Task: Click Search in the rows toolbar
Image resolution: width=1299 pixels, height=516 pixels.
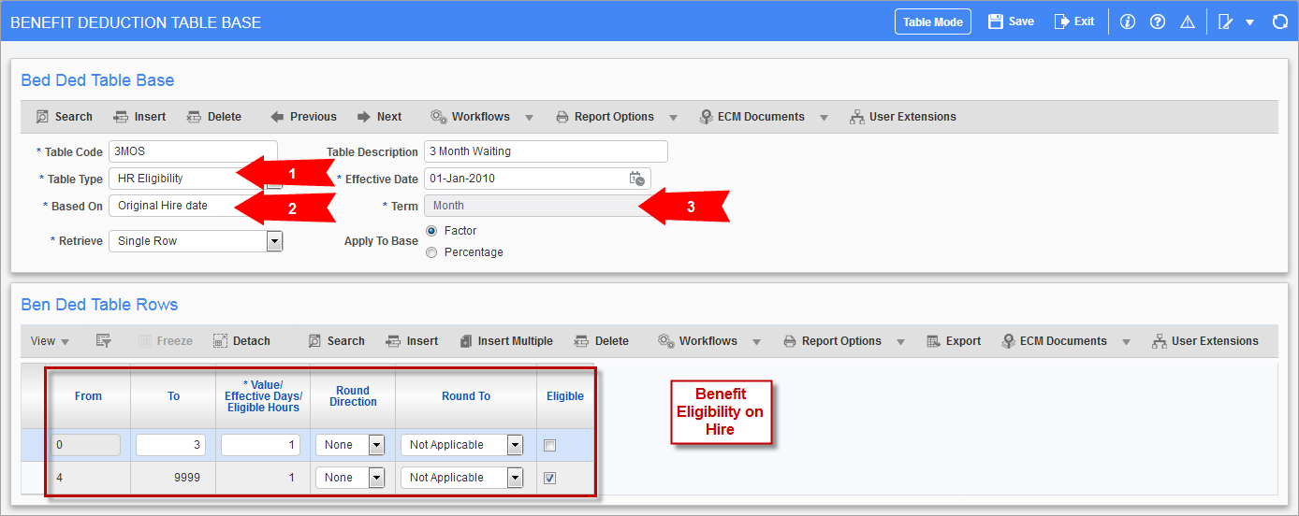Action: pyautogui.click(x=337, y=341)
